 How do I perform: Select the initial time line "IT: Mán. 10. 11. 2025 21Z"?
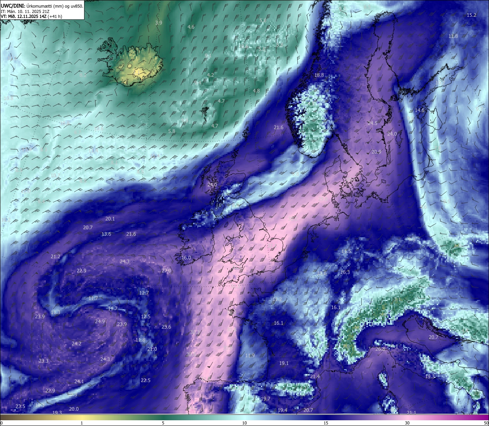26,11
